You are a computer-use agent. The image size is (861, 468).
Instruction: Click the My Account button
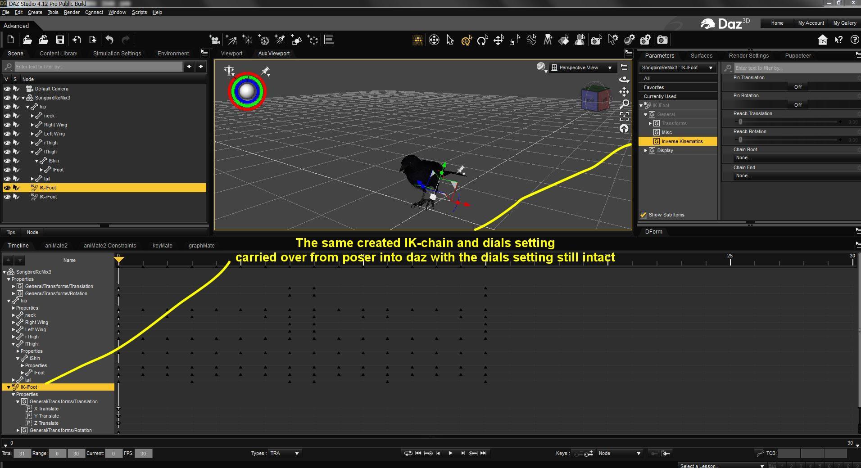pos(811,23)
